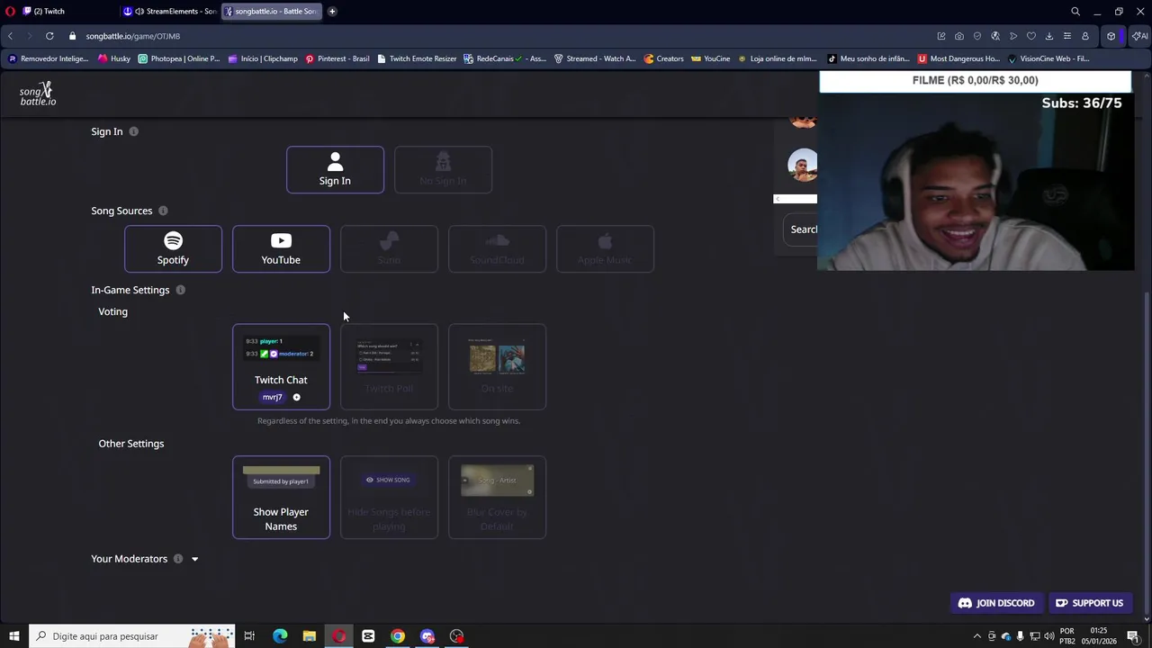1152x648 pixels.
Task: Expand the Your Moderators section arrow
Action: click(x=194, y=559)
